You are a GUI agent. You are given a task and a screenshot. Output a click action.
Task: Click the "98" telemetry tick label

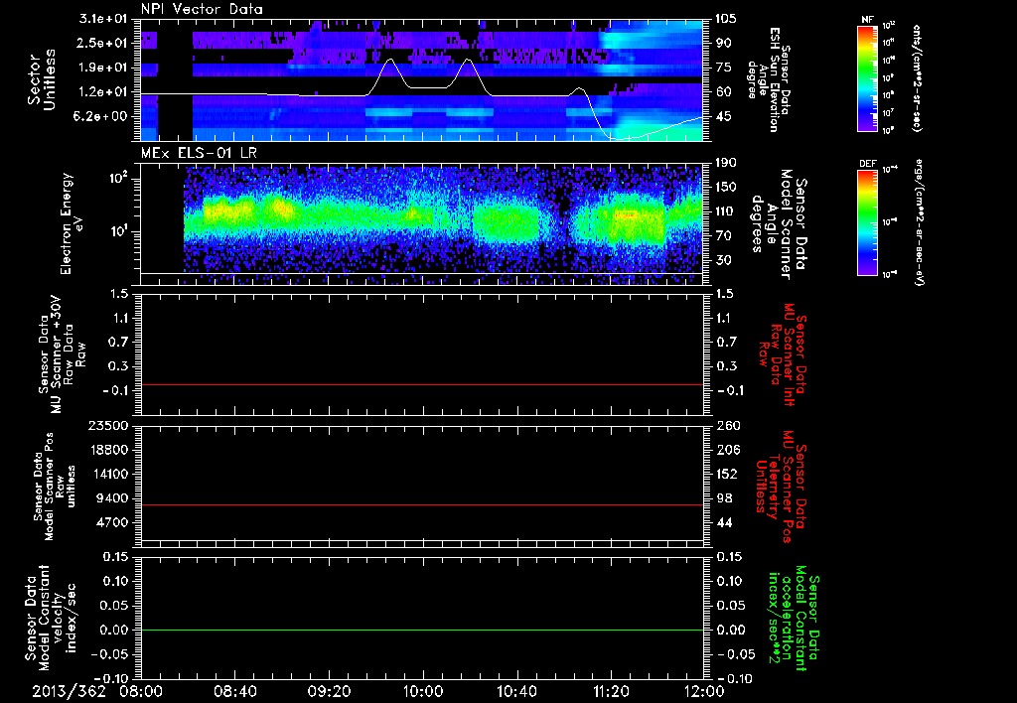pos(723,498)
